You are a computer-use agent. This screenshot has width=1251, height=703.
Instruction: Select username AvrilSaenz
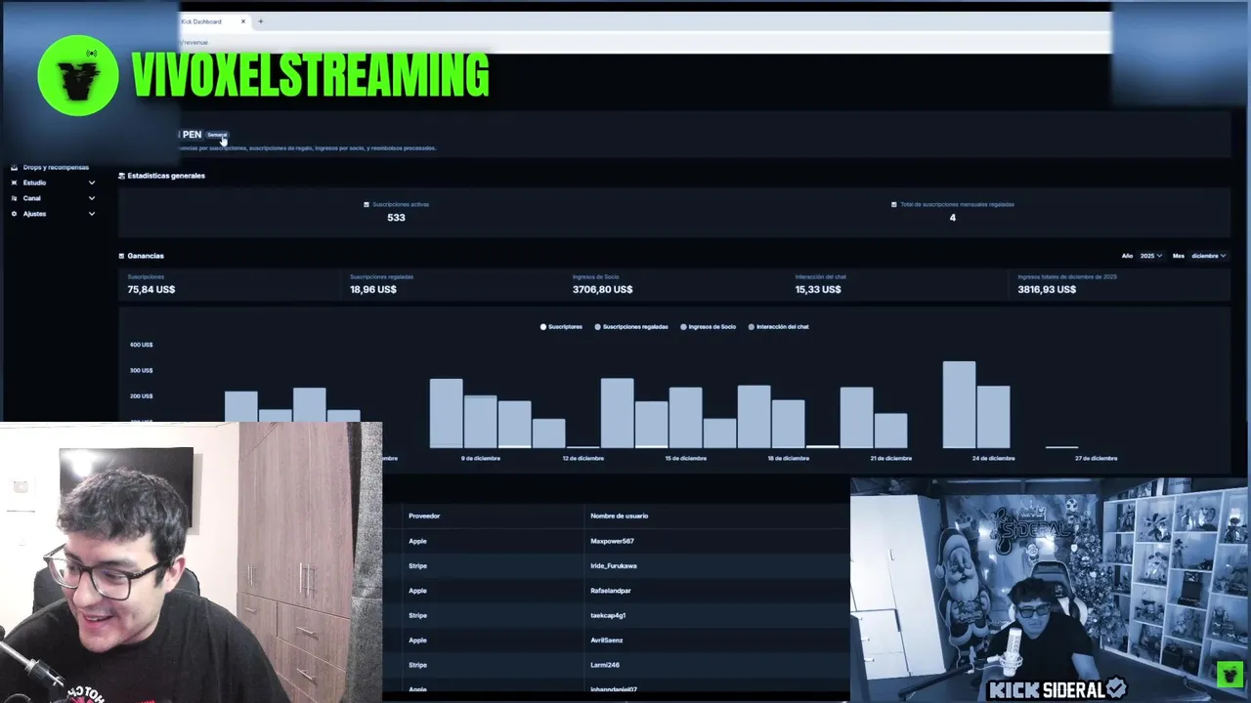(x=607, y=641)
